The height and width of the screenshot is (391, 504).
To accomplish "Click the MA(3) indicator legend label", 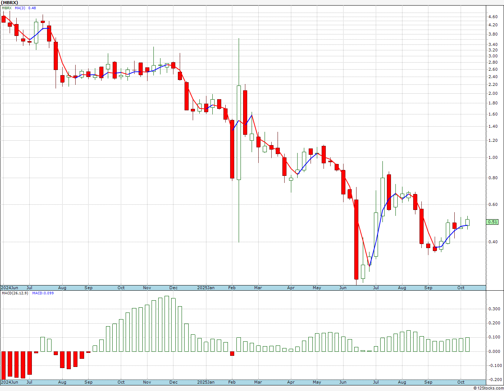I will click(x=20, y=8).
